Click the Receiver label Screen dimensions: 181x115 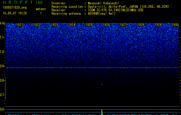pos(58,10)
